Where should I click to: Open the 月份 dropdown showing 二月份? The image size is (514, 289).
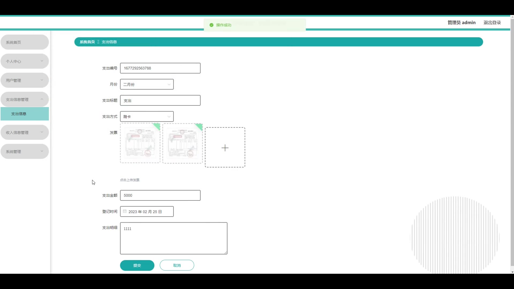[x=147, y=84]
